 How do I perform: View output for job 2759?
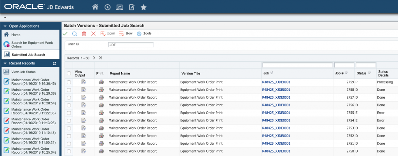pos(84,82)
